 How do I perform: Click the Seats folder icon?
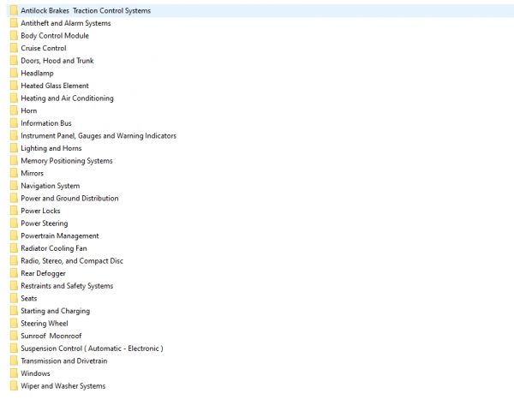(x=14, y=298)
